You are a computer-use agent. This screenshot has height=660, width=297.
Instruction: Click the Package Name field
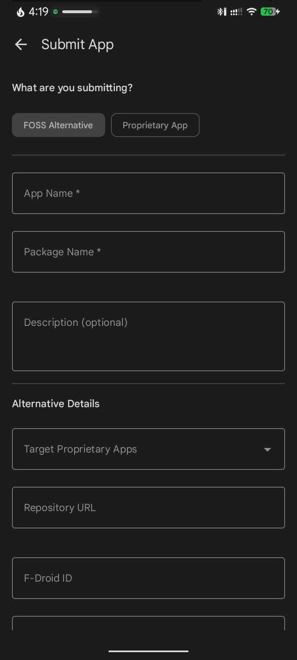(148, 252)
